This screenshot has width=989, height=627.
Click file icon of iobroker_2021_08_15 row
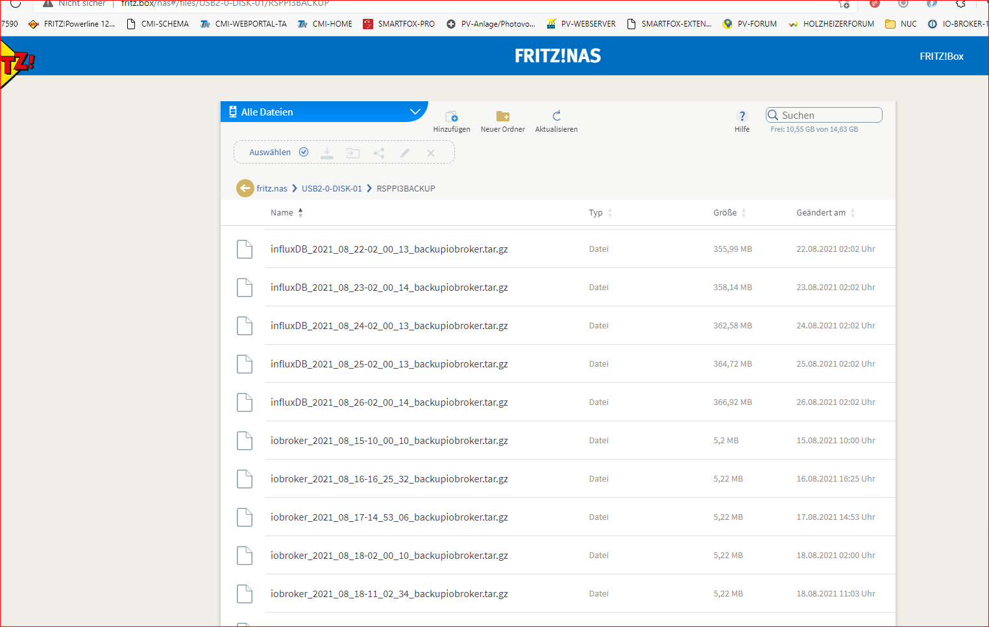point(245,441)
